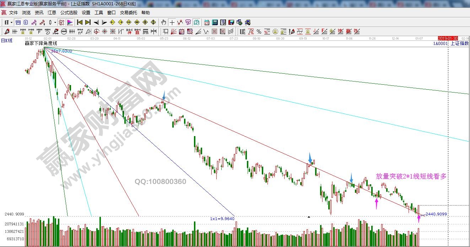Open the calculator tool icon
The height and width of the screenshot is (247, 470).
(215, 22)
